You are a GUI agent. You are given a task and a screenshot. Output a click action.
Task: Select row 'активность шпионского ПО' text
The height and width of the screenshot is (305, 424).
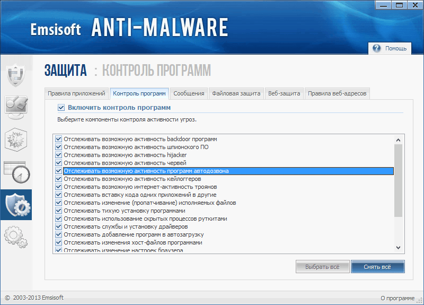pos(136,147)
